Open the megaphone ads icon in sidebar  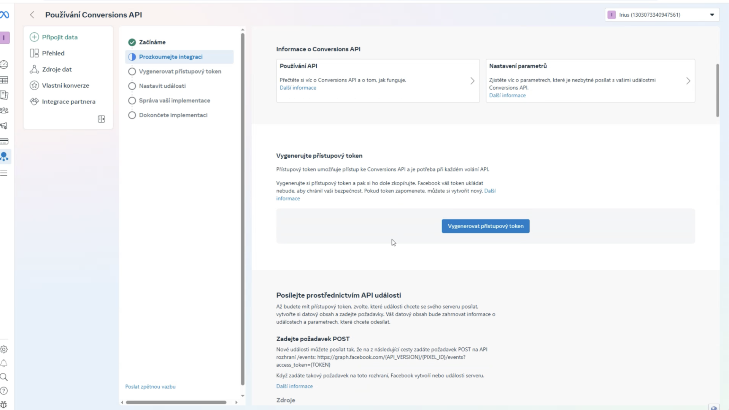tap(4, 126)
